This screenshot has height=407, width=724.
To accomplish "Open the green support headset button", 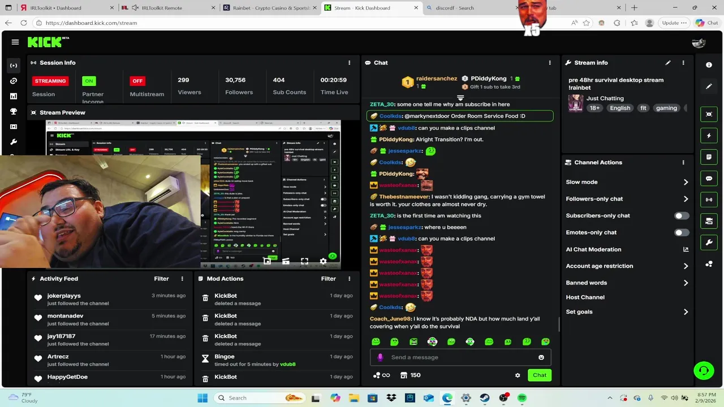I will [704, 371].
